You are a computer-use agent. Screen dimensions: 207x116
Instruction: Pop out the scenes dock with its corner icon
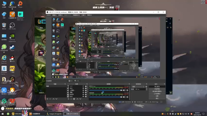pos(65,84)
